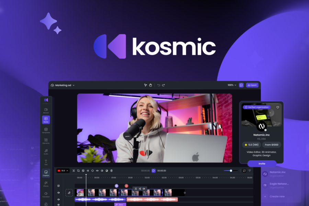This screenshot has height=206, width=309.
Task: Select the Templates sidebar icon
Action: 46,130
